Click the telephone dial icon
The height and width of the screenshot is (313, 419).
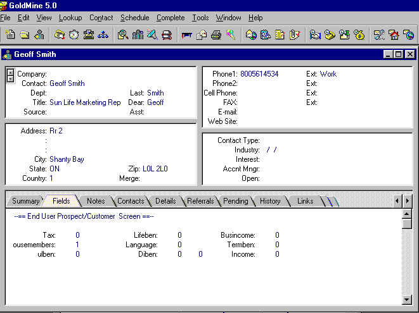click(x=60, y=35)
